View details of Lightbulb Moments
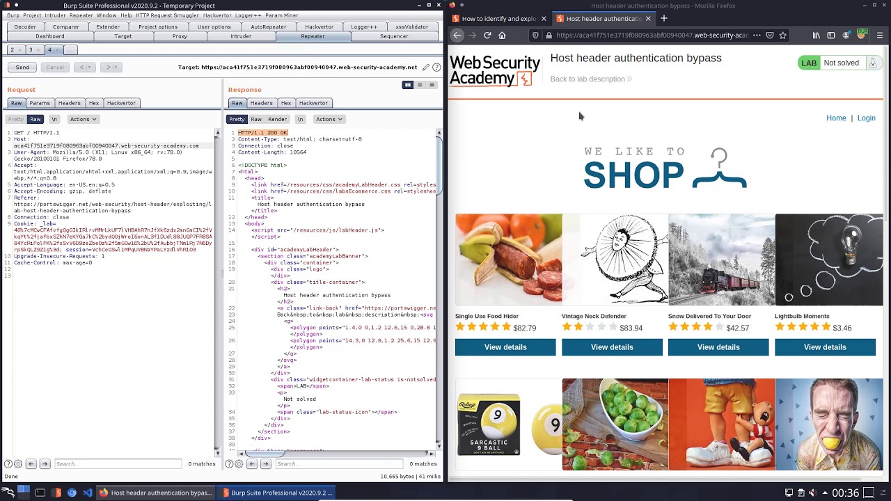 (x=825, y=347)
